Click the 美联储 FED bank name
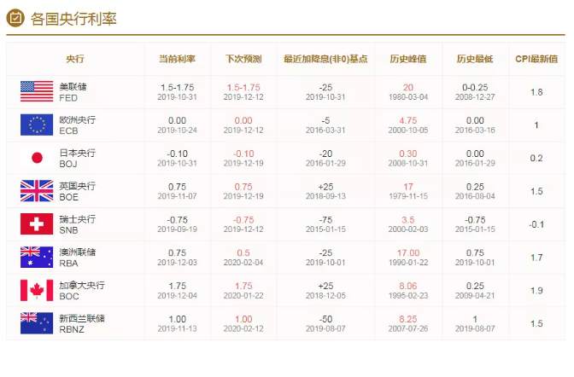574x377 pixels. (73, 92)
